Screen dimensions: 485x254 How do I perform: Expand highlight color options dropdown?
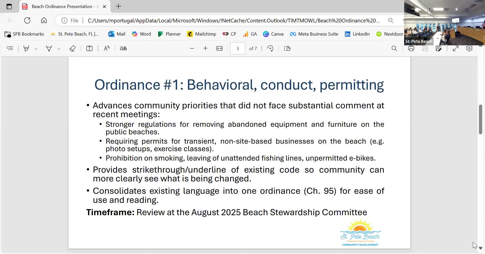(x=36, y=49)
